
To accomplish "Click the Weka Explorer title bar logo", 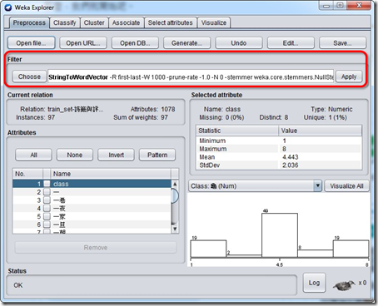I will 8,7.
